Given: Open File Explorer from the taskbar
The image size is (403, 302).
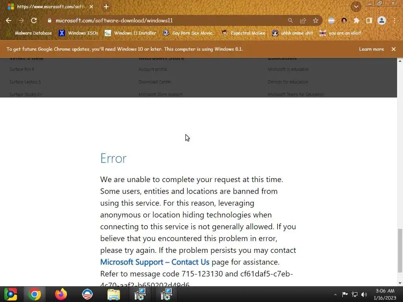Looking at the screenshot, I should (114, 294).
